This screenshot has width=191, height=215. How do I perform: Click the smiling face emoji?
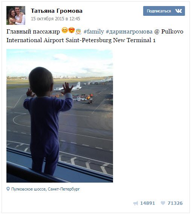pyautogui.click(x=65, y=30)
